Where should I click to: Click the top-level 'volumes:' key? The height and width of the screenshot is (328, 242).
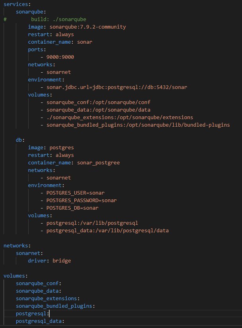tap(16, 276)
